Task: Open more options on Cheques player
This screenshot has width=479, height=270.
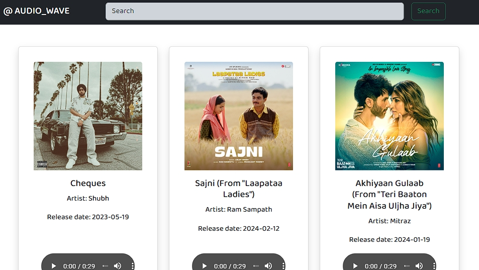Action: (132, 266)
